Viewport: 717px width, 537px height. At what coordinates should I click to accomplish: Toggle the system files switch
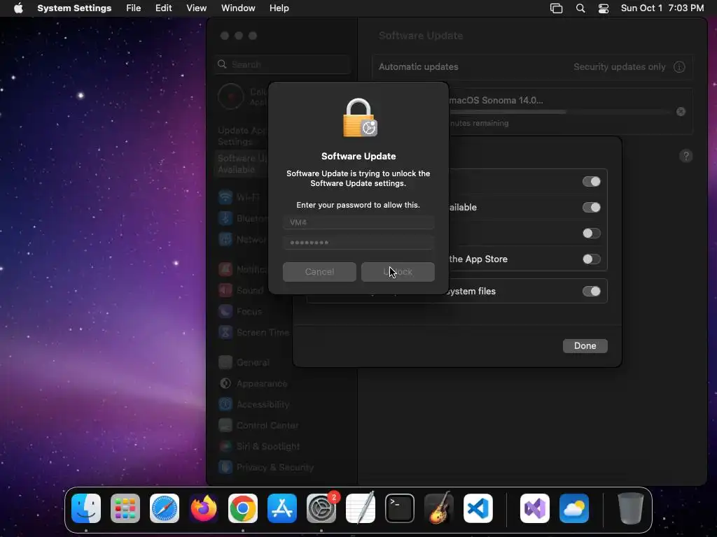coord(591,292)
